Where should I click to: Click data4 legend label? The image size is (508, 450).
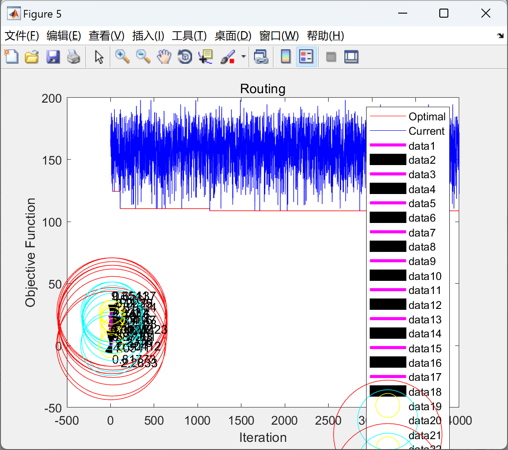point(422,189)
